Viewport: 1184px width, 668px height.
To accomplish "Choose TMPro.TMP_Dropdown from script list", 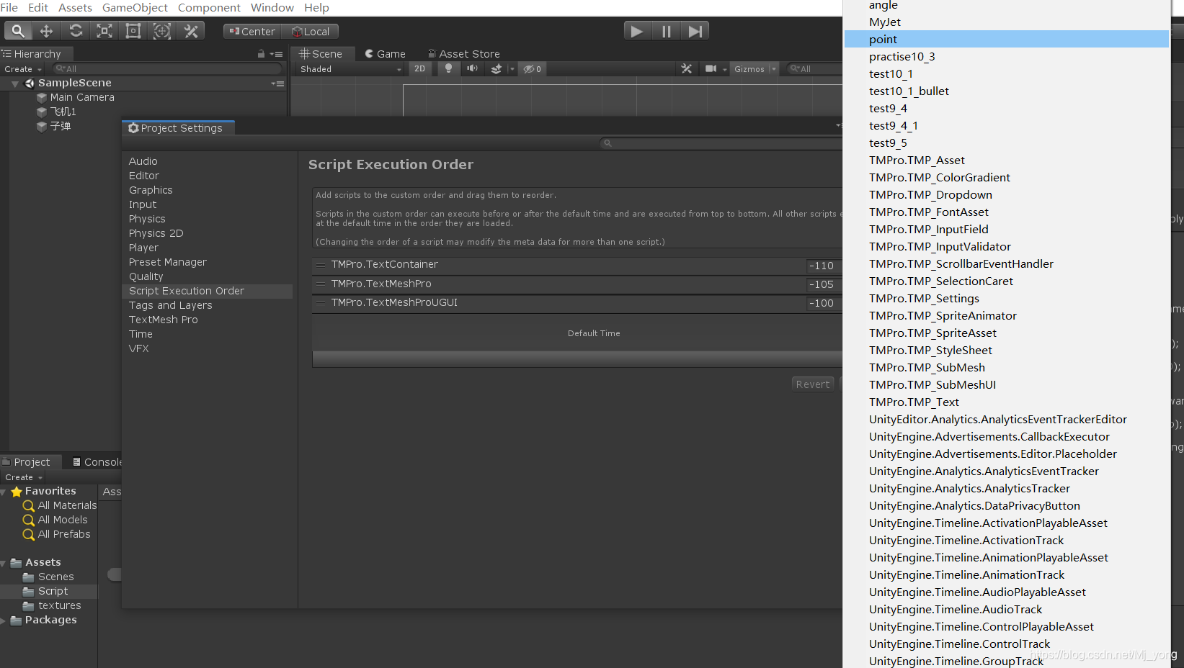I will (1007, 194).
